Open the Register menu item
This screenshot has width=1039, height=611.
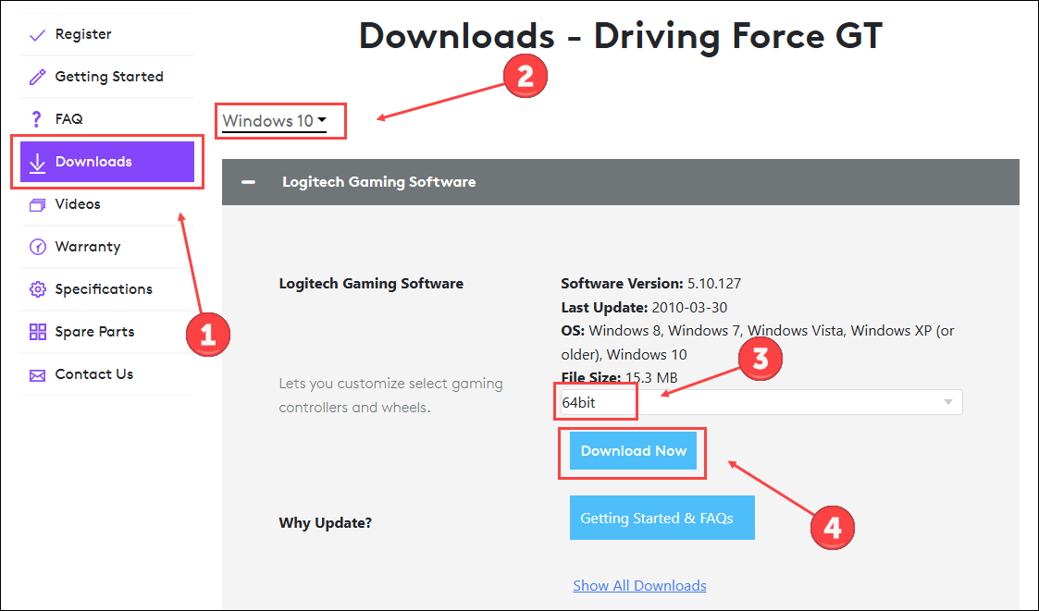pos(107,34)
